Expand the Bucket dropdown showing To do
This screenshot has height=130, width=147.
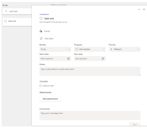(x=55, y=49)
